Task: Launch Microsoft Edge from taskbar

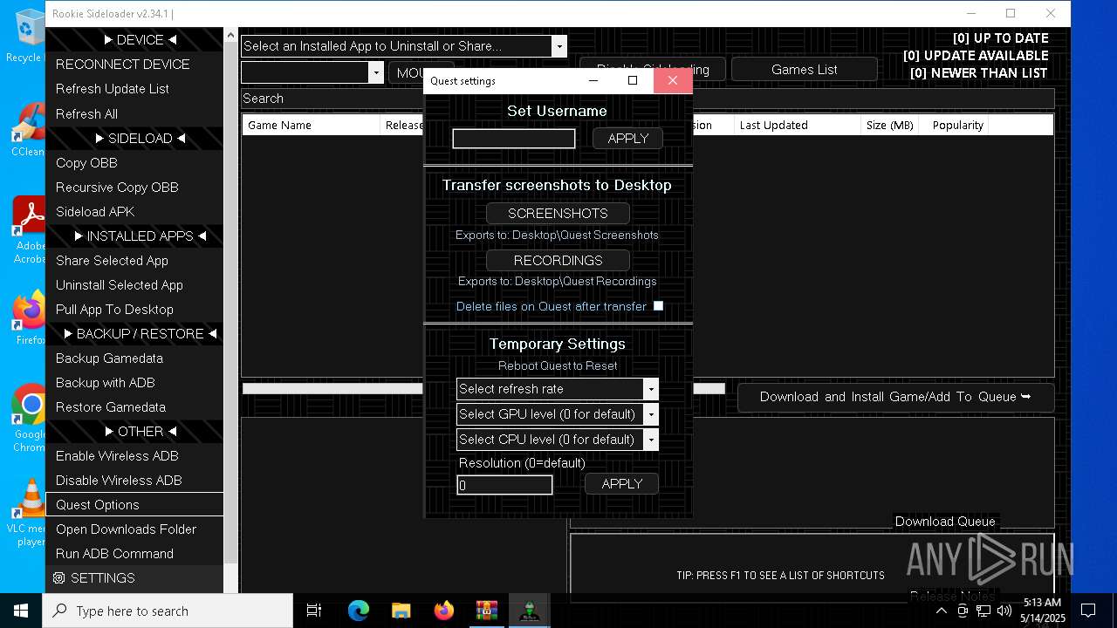Action: pyautogui.click(x=359, y=611)
